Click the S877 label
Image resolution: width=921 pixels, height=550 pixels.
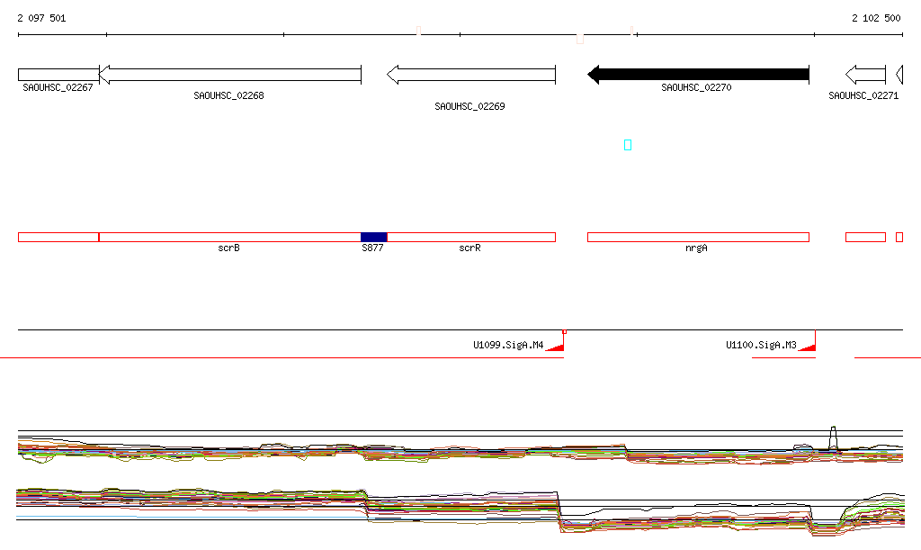[372, 248]
